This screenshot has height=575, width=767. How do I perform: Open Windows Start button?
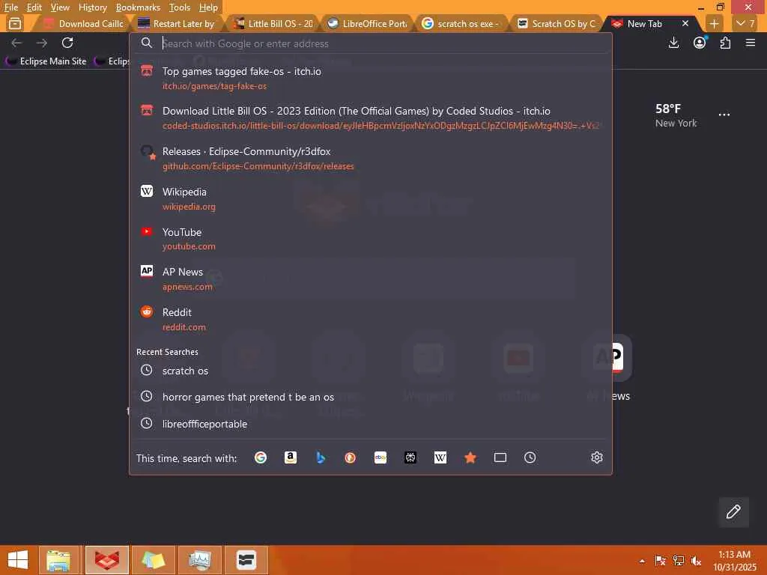click(x=18, y=560)
